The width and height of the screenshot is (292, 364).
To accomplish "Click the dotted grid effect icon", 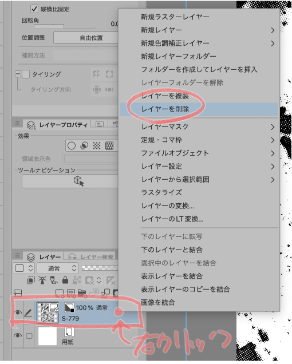I will 109,145.
